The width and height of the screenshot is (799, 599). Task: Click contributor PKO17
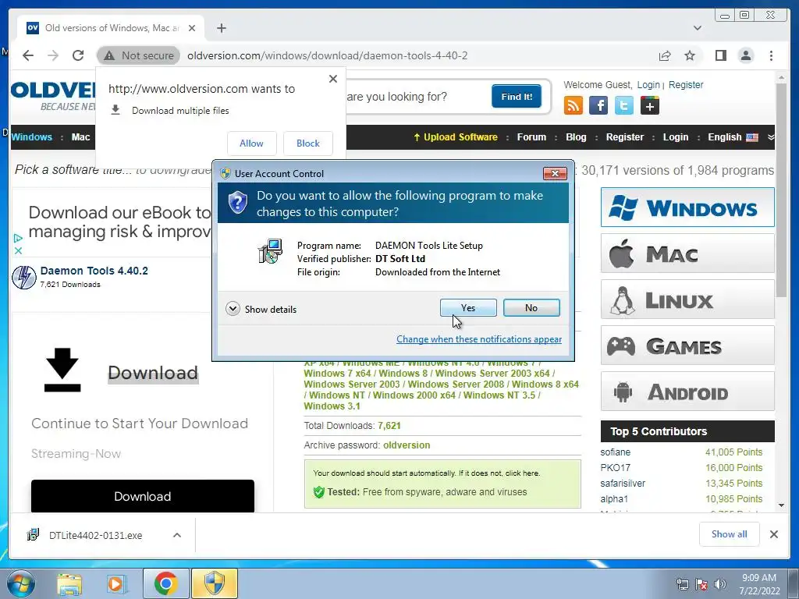[x=615, y=468]
